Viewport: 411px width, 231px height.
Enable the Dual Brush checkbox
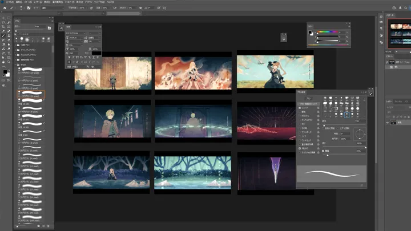point(300,120)
